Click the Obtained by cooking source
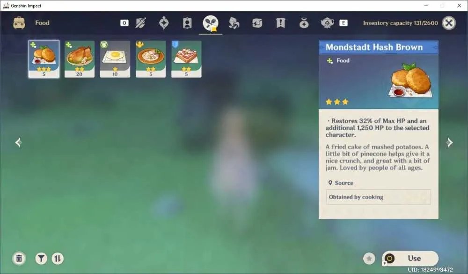This screenshot has height=274, width=468. point(378,197)
